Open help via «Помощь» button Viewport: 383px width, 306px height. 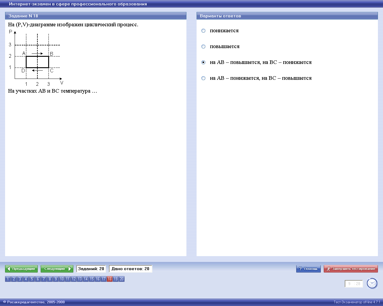point(308,269)
